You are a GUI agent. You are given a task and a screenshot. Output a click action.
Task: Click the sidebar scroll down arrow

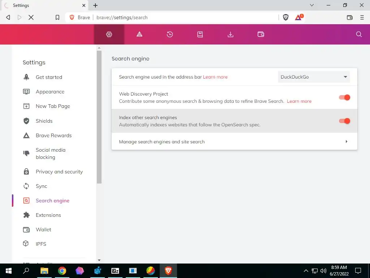tap(99, 260)
